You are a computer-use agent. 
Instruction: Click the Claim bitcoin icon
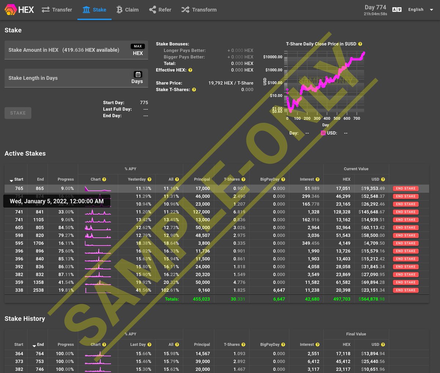[119, 10]
